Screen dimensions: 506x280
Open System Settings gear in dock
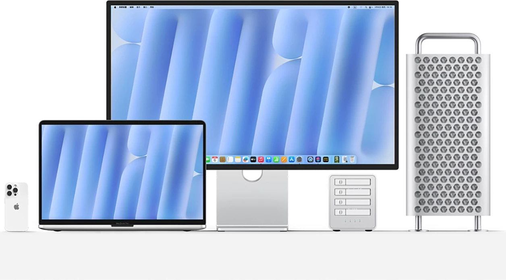(299, 159)
